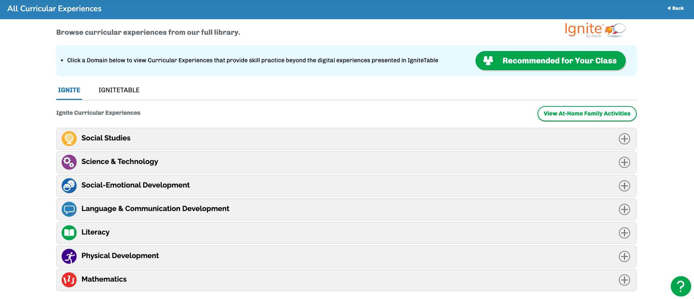
Task: Switch to the IGNITETABLE tab
Action: coord(119,90)
